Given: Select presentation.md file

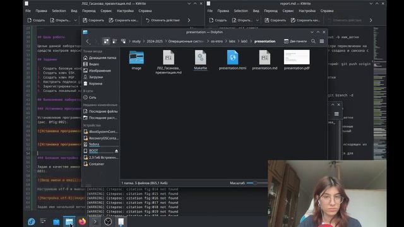Looking at the screenshot, I should 264,61.
